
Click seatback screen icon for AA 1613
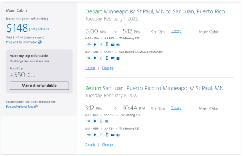point(107,121)
